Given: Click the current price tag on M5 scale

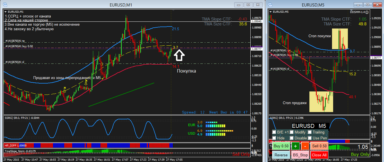Looking at the screenshot, I should coord(377,58).
